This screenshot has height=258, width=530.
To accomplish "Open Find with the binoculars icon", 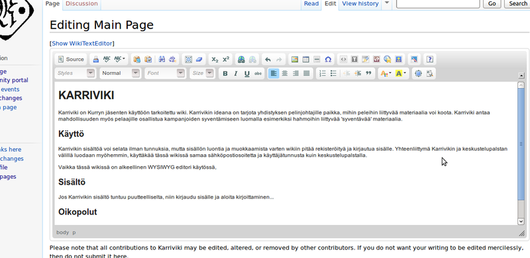I will tap(162, 60).
